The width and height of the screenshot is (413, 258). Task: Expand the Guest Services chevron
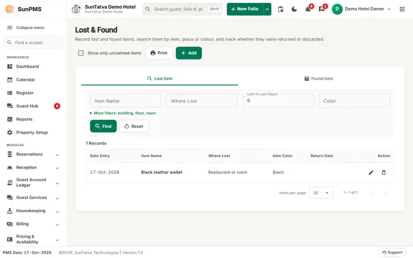point(57,198)
